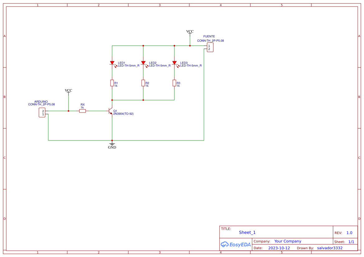Click the REV value 1.0
364x257 pixels.
tap(349, 233)
